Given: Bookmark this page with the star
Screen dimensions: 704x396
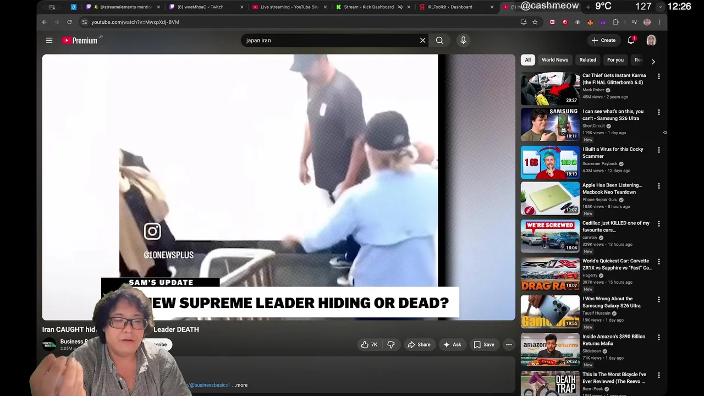Looking at the screenshot, I should [535, 22].
